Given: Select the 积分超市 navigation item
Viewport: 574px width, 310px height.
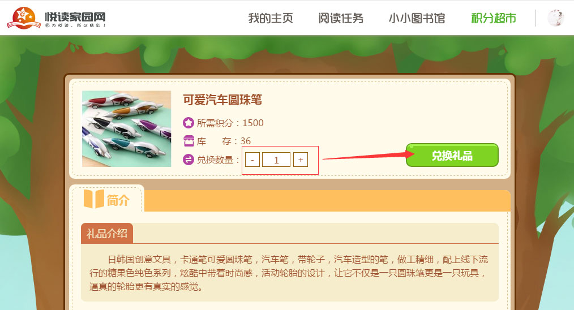Looking at the screenshot, I should [494, 18].
